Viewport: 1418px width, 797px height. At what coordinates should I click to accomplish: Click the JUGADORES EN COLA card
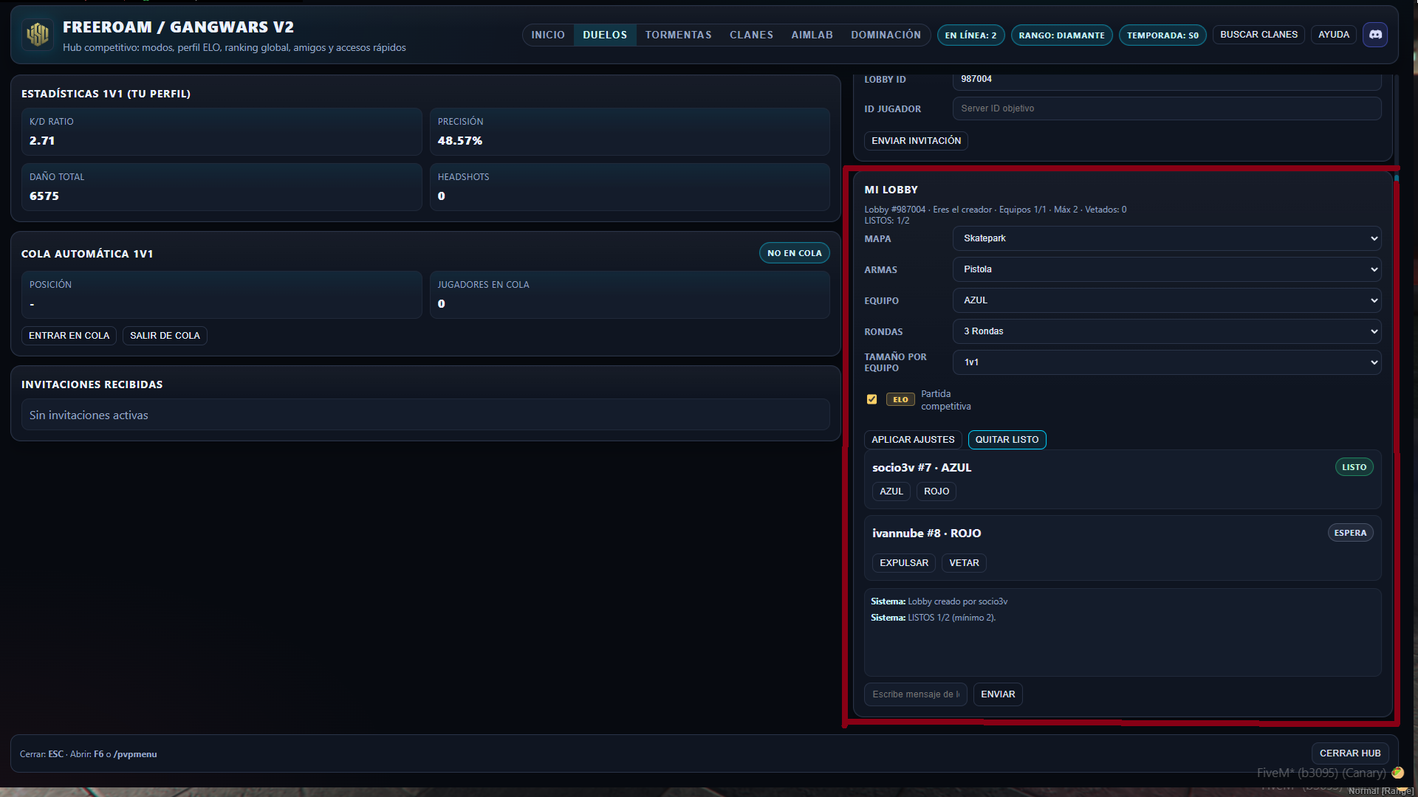click(629, 294)
